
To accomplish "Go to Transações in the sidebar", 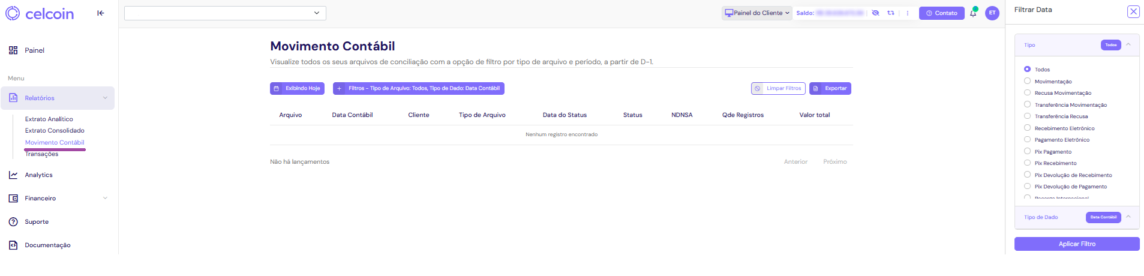I will tap(42, 155).
